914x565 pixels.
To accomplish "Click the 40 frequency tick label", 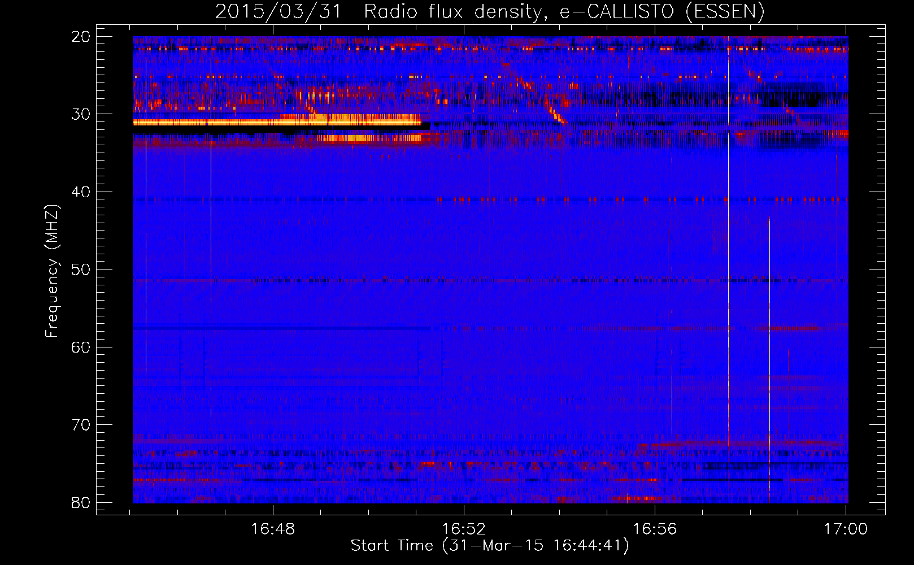I will coord(81,192).
